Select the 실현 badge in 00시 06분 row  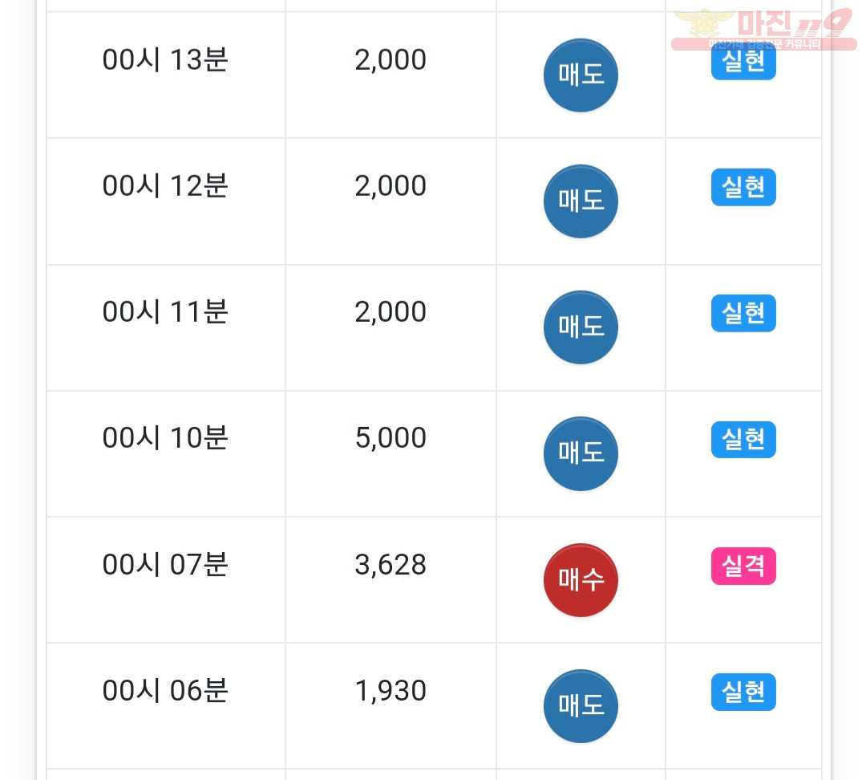[x=743, y=692]
